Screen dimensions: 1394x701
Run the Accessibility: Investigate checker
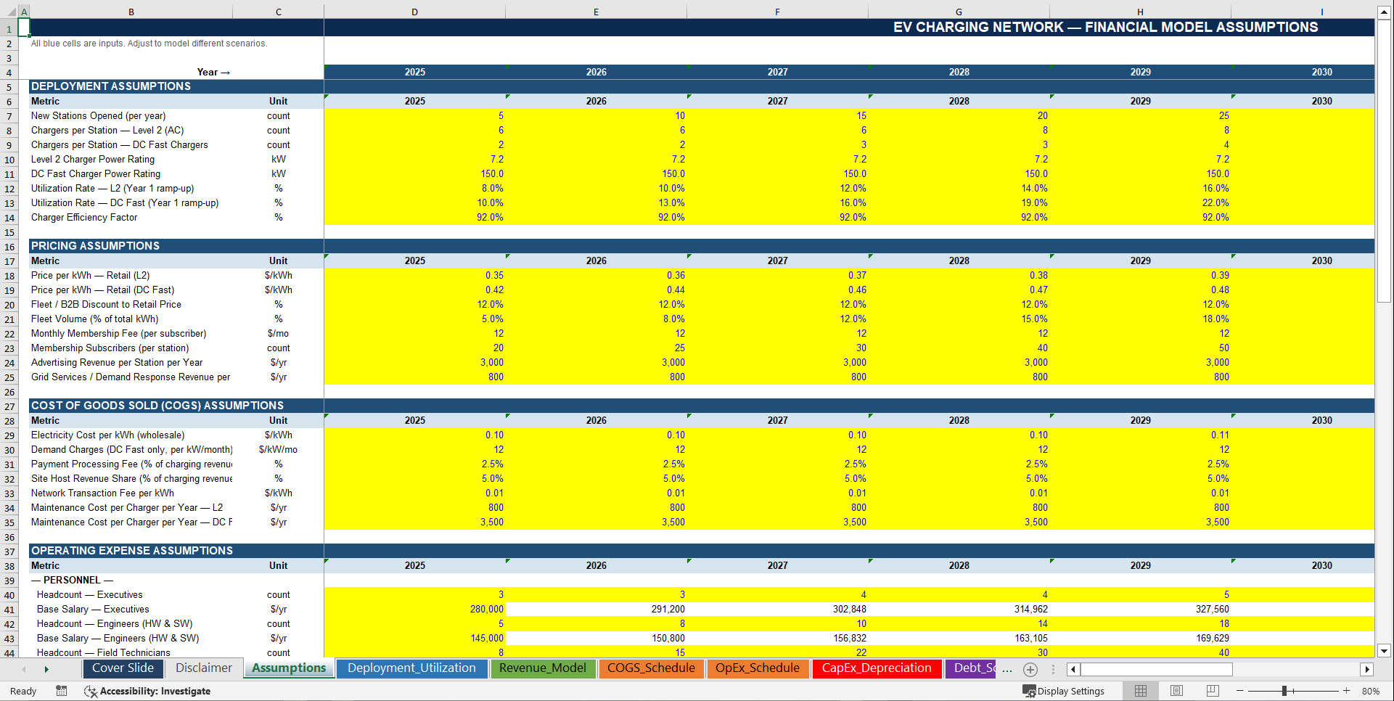point(147,691)
